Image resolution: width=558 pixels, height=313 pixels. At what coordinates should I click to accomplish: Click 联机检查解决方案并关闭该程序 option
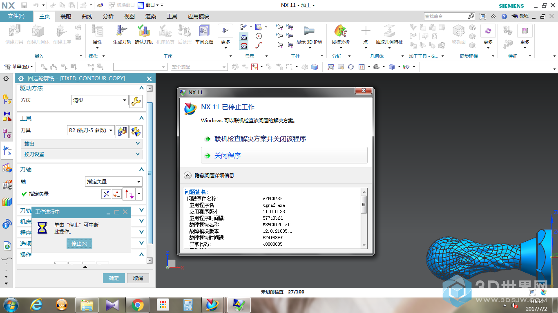tap(260, 139)
